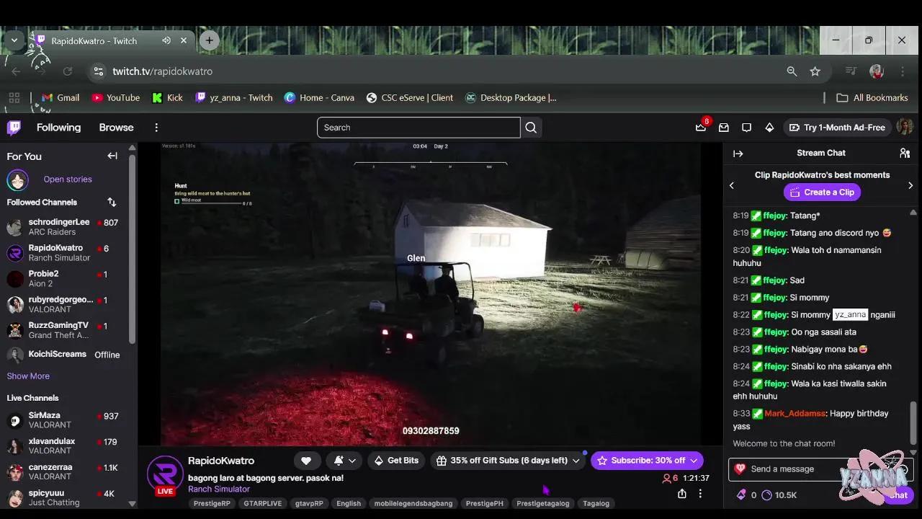Viewport: 922px width, 519px height.
Task: Collapse the For You sidebar
Action: (x=112, y=156)
